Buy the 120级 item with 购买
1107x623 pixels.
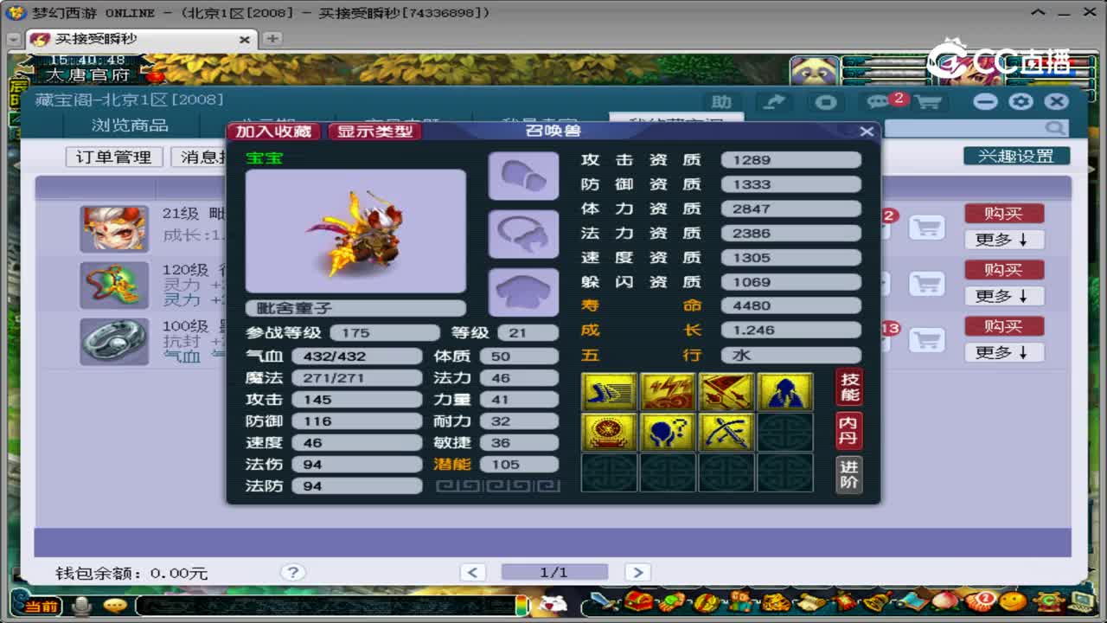[1004, 270]
